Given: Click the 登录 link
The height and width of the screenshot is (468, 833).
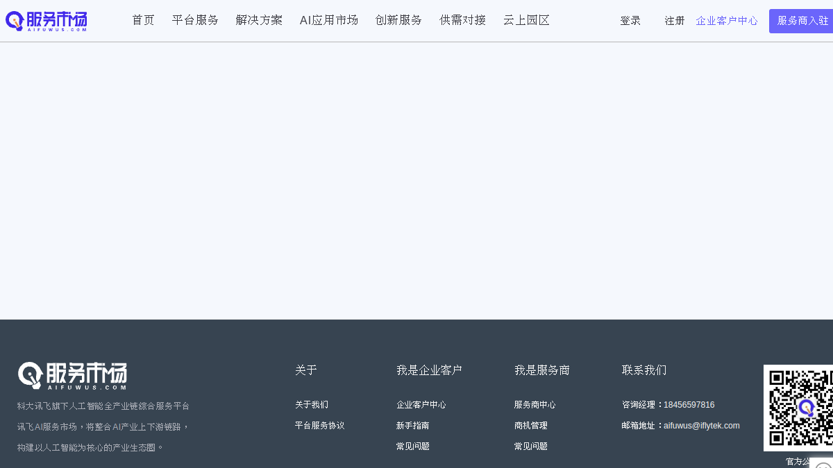Looking at the screenshot, I should click(630, 21).
